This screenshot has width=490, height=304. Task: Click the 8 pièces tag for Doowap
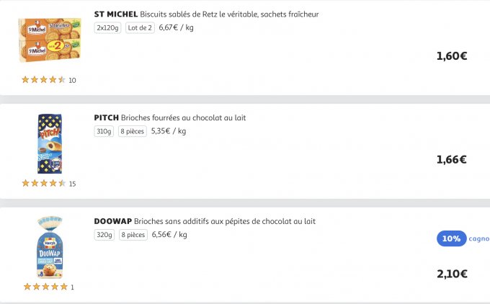[133, 235]
